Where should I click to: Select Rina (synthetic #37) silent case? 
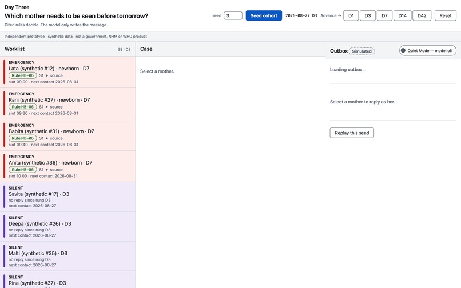[x=67, y=280]
